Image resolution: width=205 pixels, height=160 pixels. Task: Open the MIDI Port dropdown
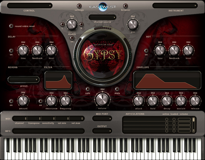pyautogui.click(x=102, y=118)
